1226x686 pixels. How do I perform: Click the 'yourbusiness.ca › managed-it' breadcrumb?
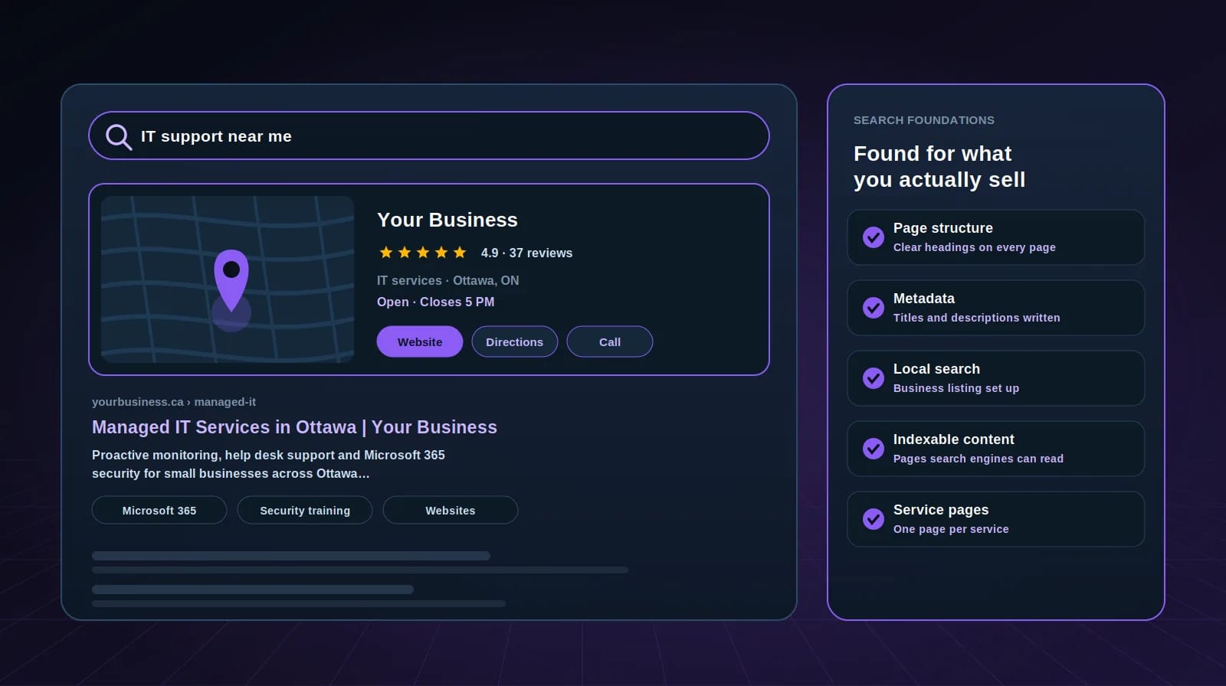[x=174, y=402]
